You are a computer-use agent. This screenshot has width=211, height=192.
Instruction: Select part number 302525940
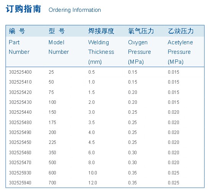(x=20, y=182)
